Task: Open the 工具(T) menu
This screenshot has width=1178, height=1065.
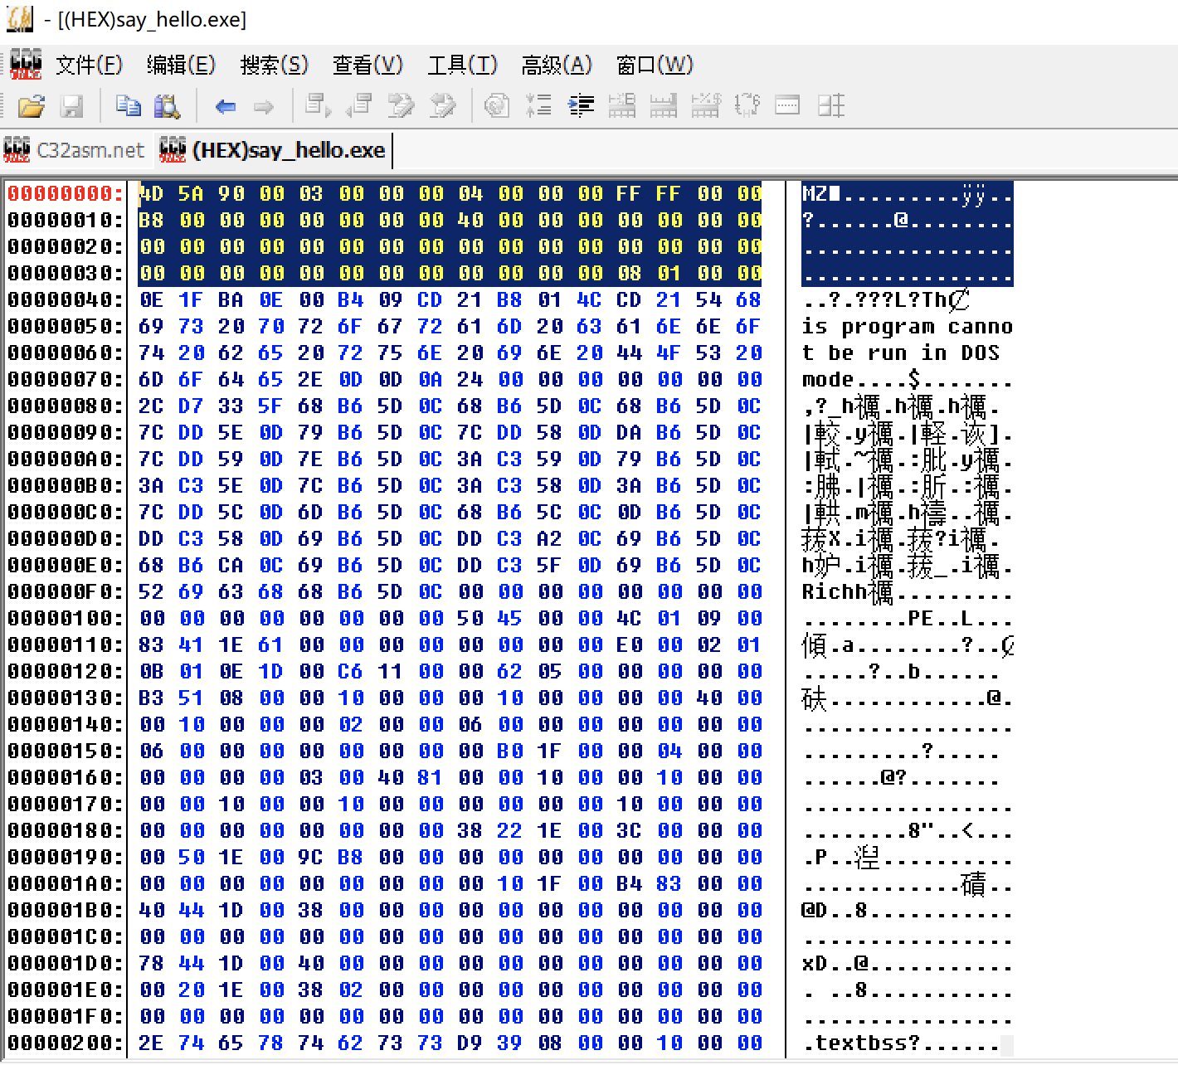Action: tap(462, 65)
